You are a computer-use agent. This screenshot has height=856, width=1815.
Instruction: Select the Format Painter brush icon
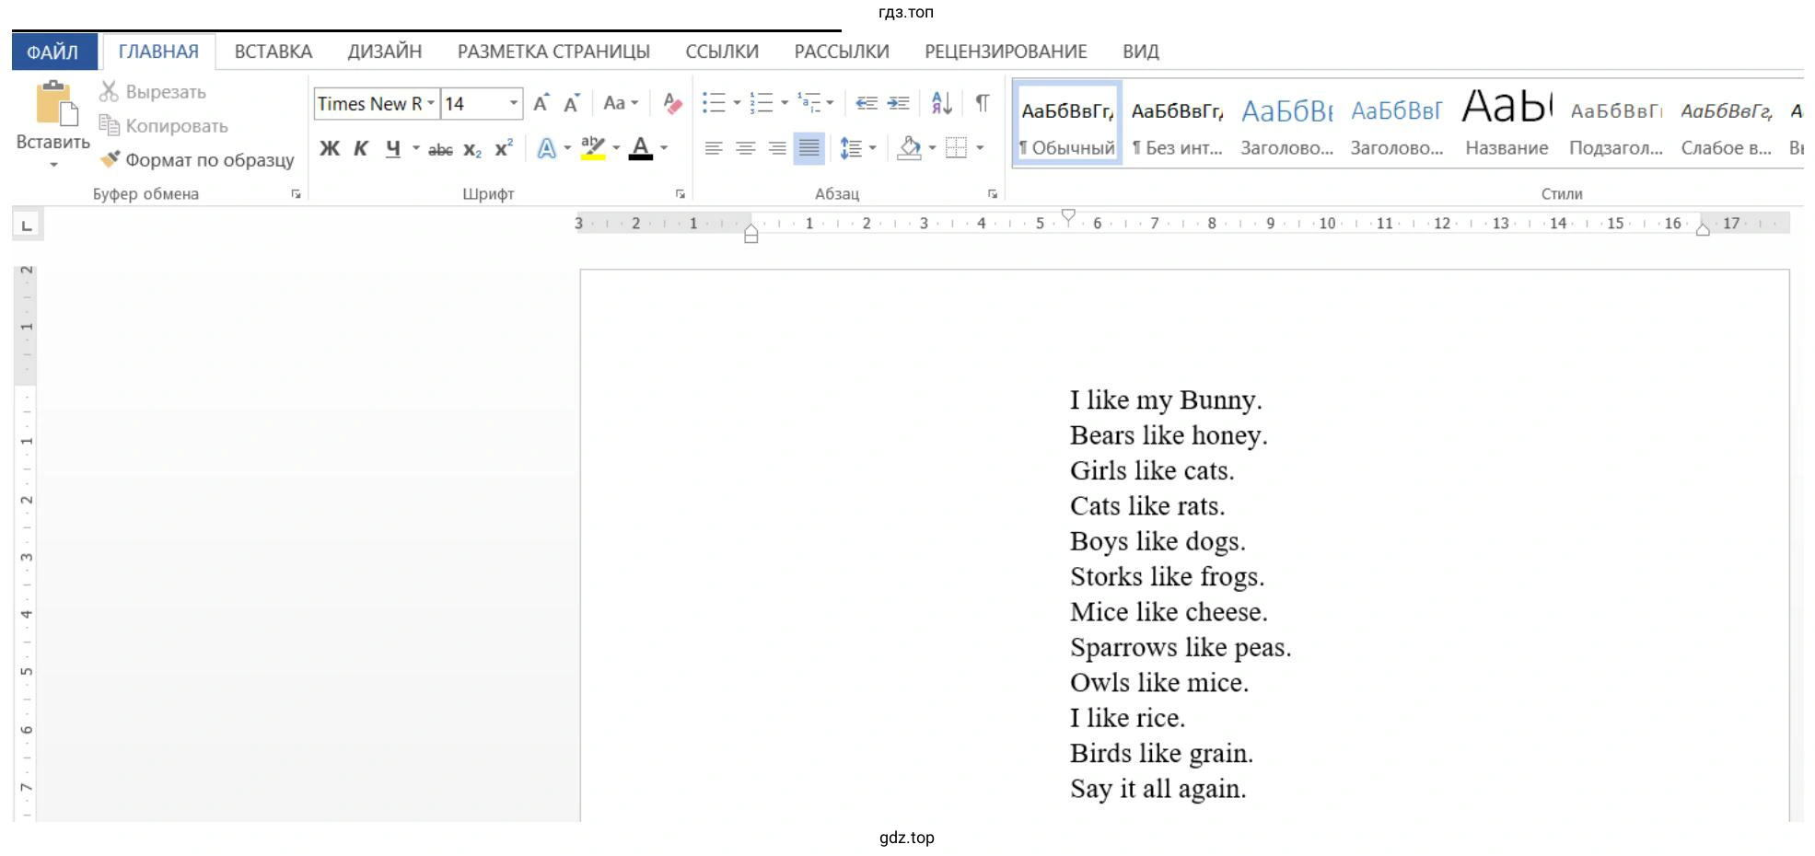click(x=110, y=159)
